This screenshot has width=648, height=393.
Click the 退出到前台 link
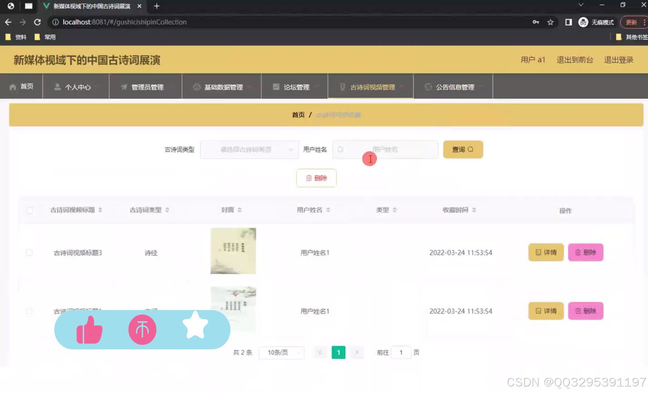tap(575, 60)
